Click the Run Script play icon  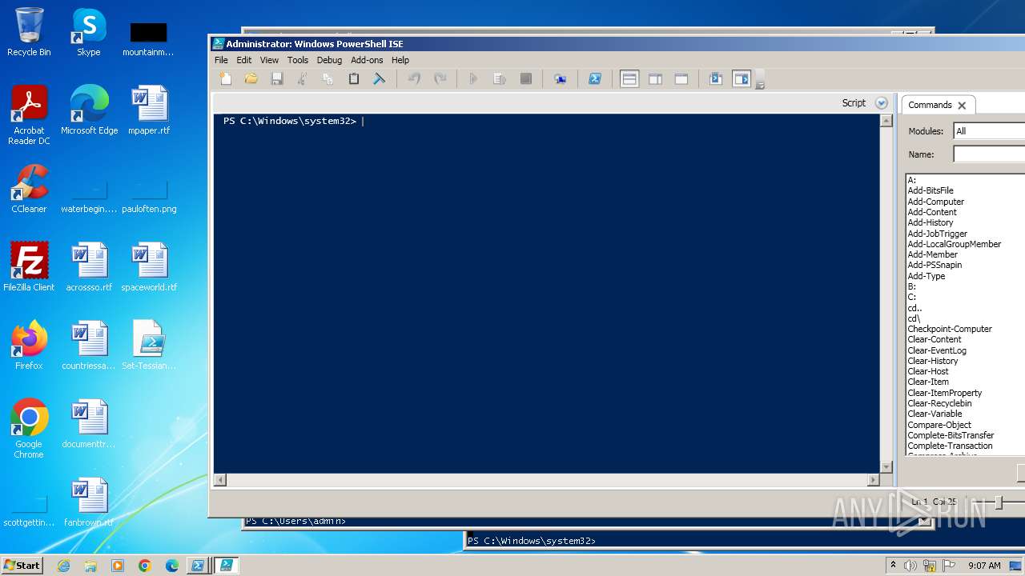(x=473, y=78)
